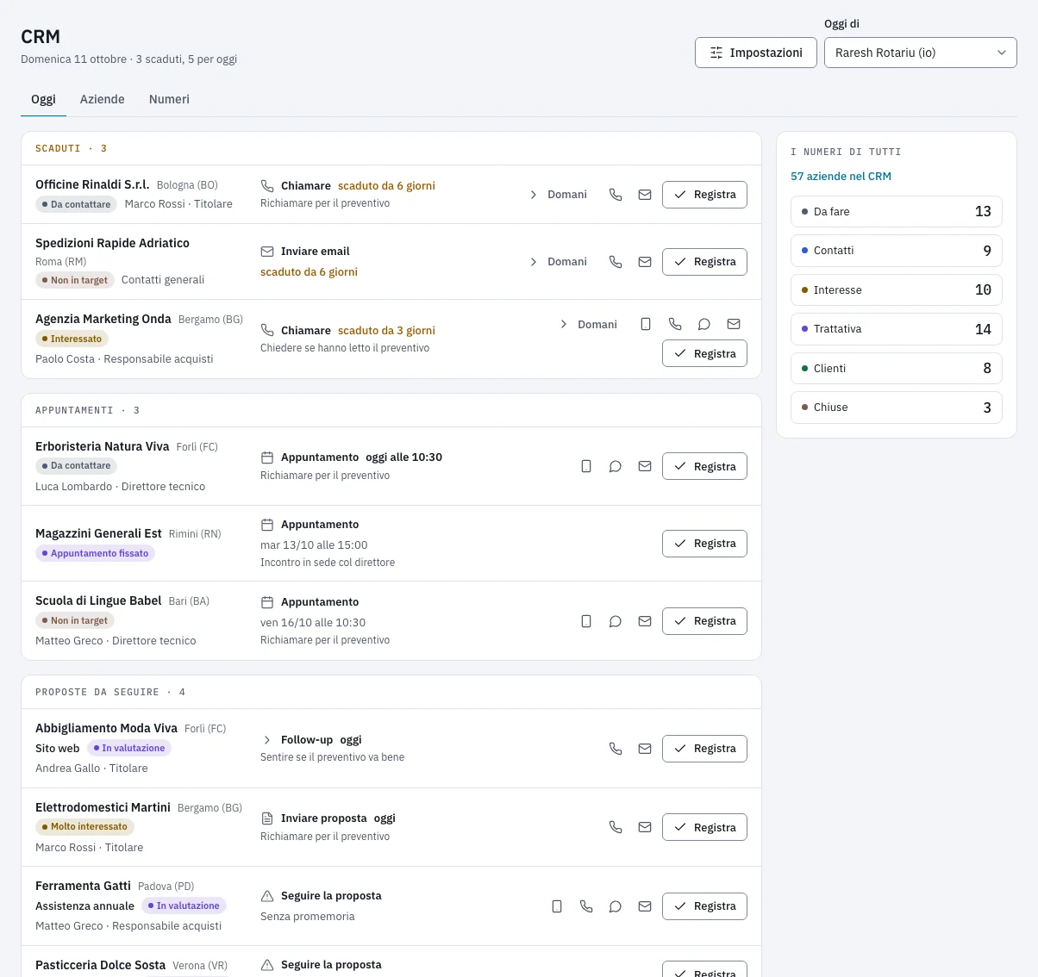Call Officine Rinaldi S.r.l. via phone icon
This screenshot has height=977, width=1038.
coord(616,195)
